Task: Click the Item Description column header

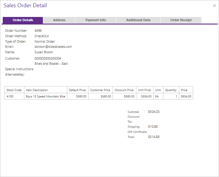Action: pyautogui.click(x=37, y=90)
